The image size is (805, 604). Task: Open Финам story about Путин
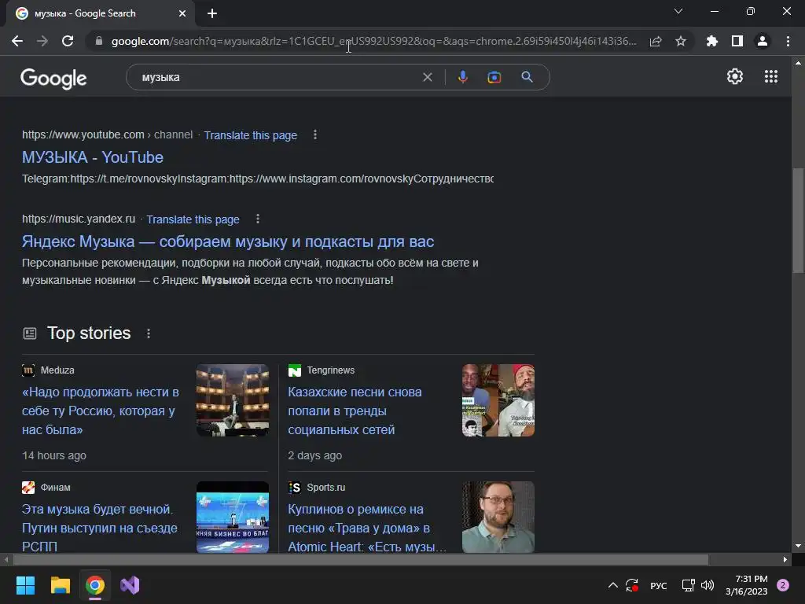[100, 528]
